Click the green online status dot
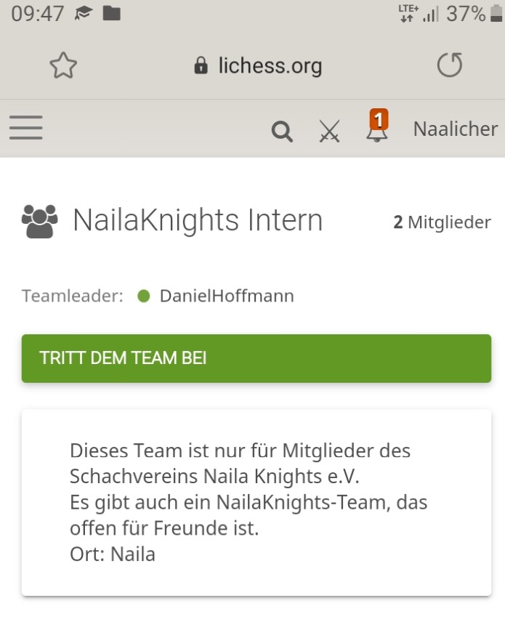505x622 pixels. point(144,296)
